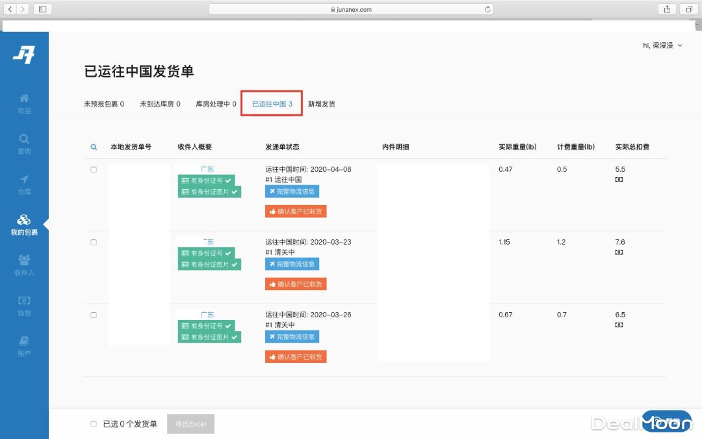
Task: Click the fee detail icon under 5.5
Action: (x=619, y=180)
